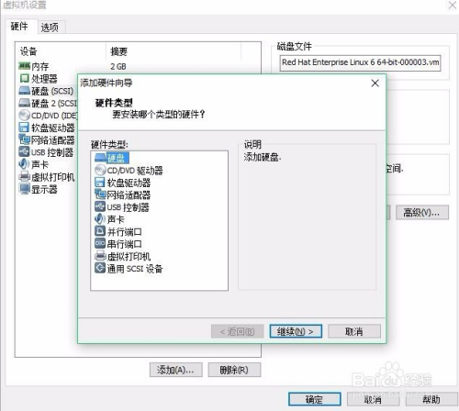Click 虚拟打印机 printer icon in device list
The width and height of the screenshot is (459, 411).
[x=25, y=177]
